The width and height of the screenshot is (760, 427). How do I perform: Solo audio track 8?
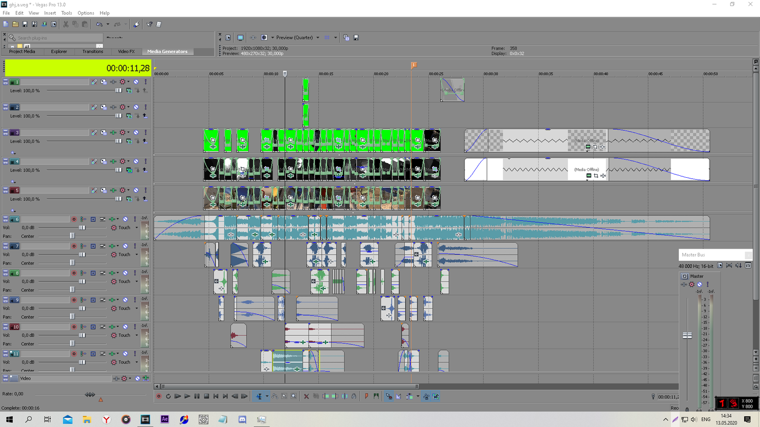coord(135,273)
